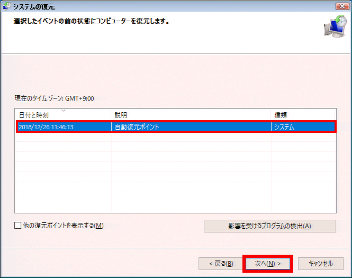
Task: Go back with 戻る(B) button
Action: pos(221,263)
